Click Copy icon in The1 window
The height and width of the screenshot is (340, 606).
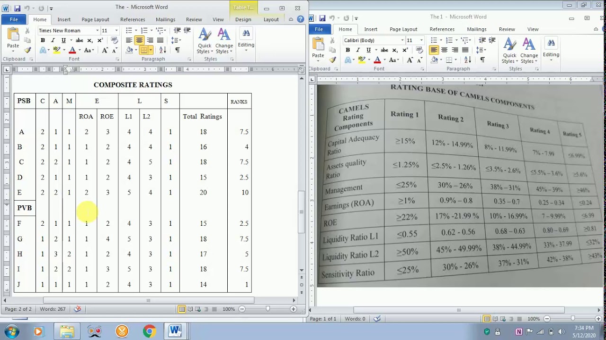pyautogui.click(x=333, y=51)
